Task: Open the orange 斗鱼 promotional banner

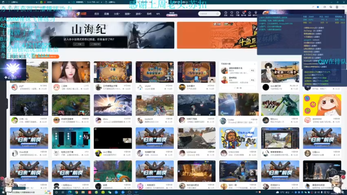Action: point(217,35)
